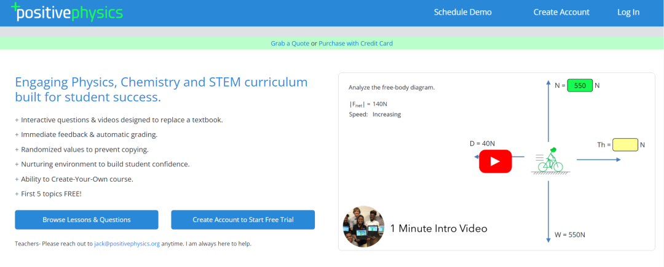664x267 pixels.
Task: Click Create Account to Start Free Trial
Action: pyautogui.click(x=243, y=220)
